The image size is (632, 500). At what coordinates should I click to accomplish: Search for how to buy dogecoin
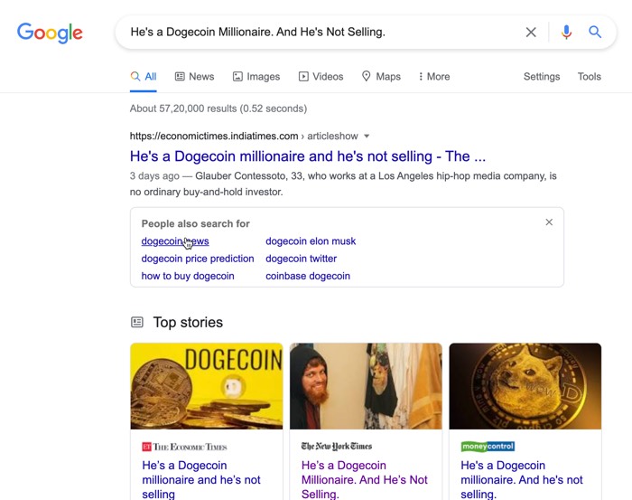188,276
